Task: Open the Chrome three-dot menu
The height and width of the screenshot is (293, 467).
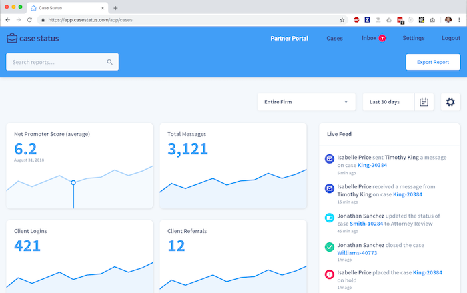Action: [x=459, y=20]
